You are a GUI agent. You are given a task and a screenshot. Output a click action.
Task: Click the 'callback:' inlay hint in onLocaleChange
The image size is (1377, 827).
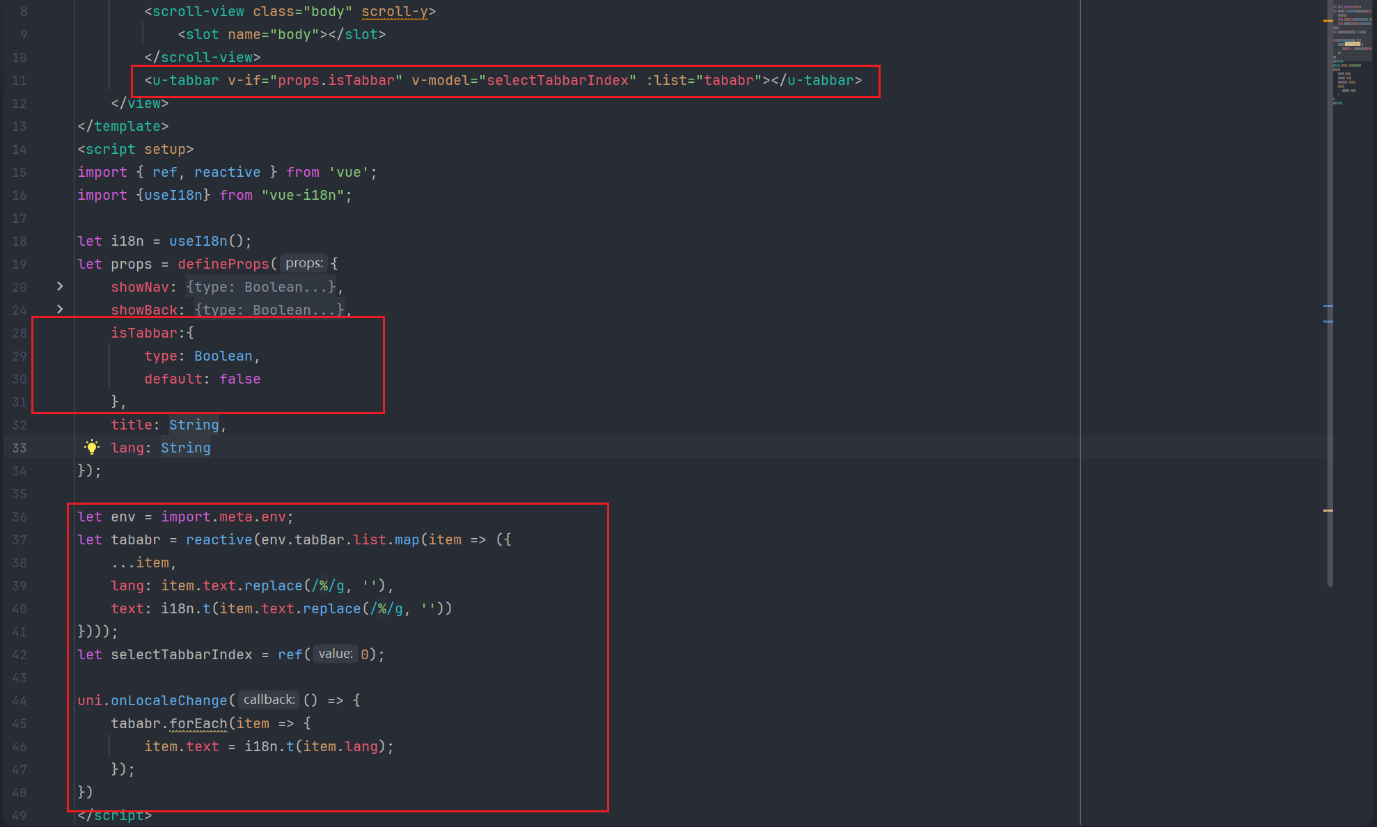[269, 700]
